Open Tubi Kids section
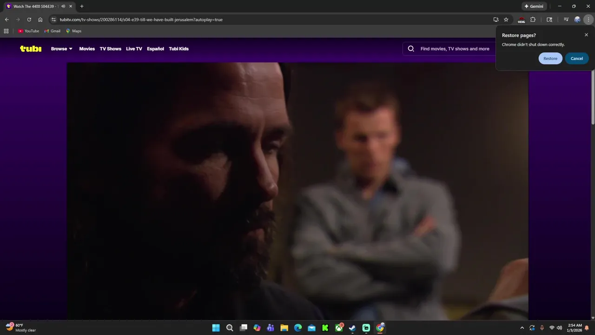 (x=178, y=48)
